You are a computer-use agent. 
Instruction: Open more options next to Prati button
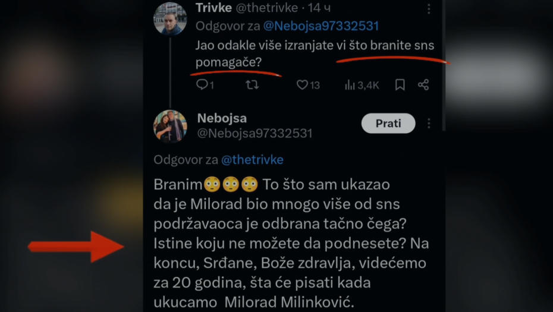429,124
